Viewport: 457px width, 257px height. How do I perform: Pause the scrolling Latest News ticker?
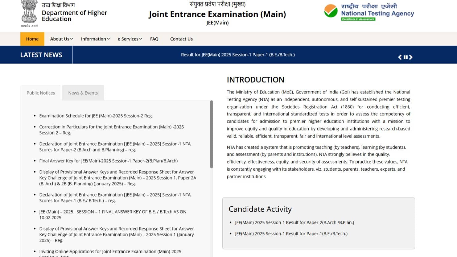[x=405, y=57]
